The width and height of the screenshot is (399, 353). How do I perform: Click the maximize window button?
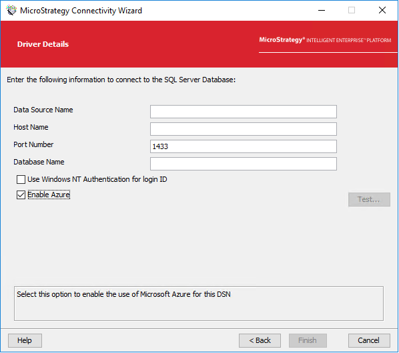click(352, 11)
